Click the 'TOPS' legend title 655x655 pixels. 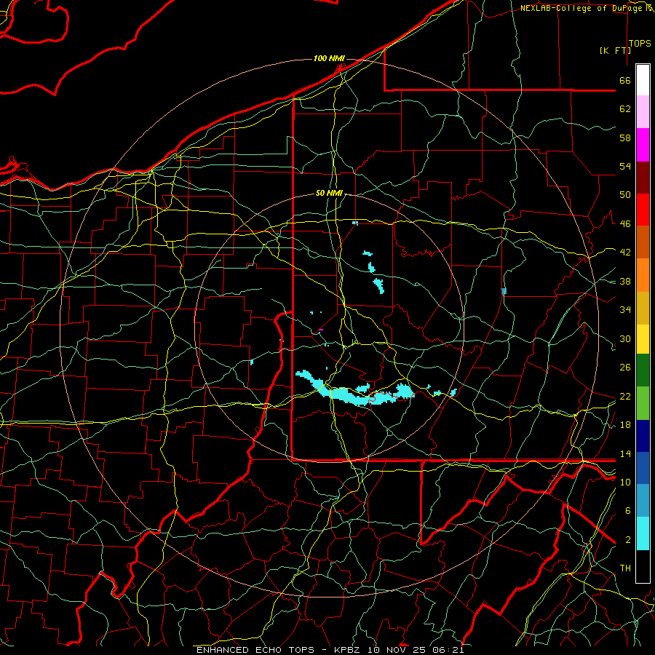(640, 44)
